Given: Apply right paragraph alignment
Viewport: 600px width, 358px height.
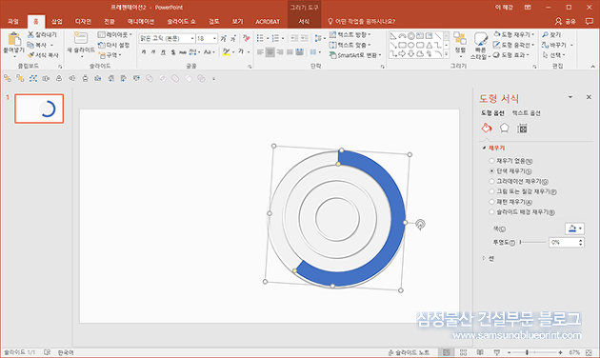Looking at the screenshot, I should pos(280,51).
